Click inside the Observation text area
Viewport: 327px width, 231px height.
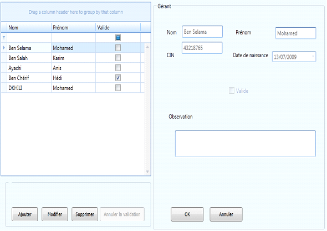click(246, 144)
